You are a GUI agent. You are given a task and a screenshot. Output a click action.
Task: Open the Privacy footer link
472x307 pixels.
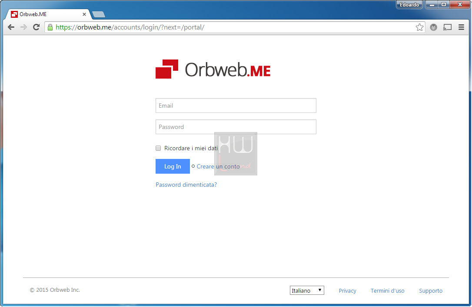(347, 291)
